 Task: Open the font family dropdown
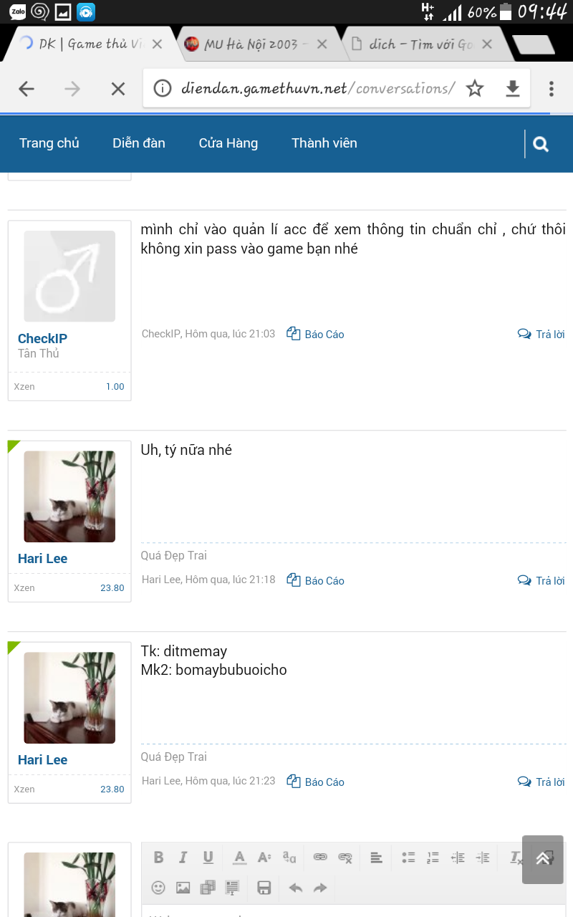pyautogui.click(x=289, y=858)
